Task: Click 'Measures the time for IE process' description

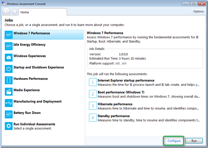Action: 149,85
